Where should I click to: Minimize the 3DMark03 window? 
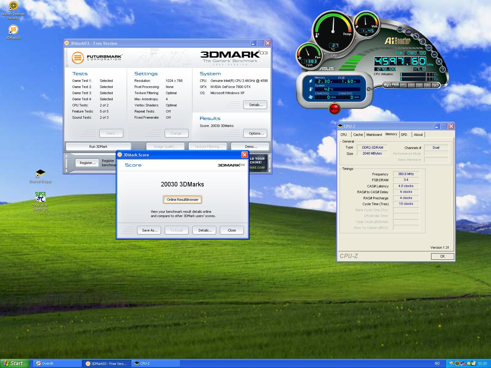(253, 43)
